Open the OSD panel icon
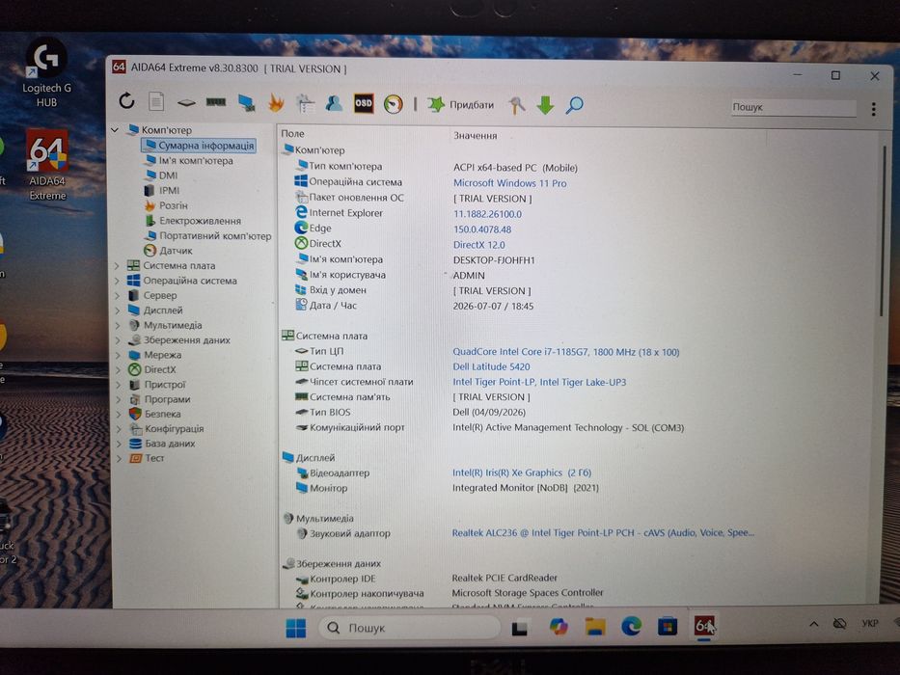The height and width of the screenshot is (675, 900). pos(364,103)
